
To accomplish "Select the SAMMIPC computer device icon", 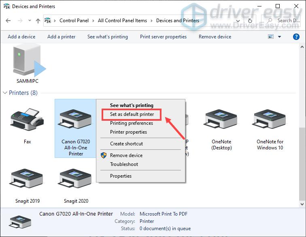I will point(29,61).
